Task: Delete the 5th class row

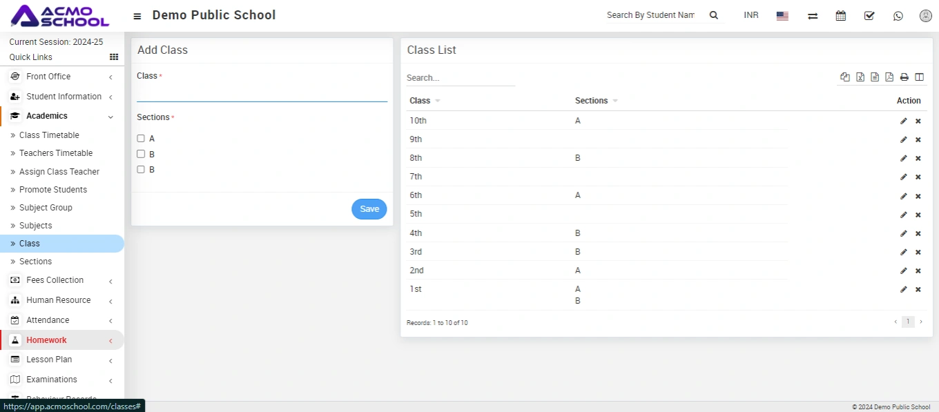Action: [x=918, y=215]
